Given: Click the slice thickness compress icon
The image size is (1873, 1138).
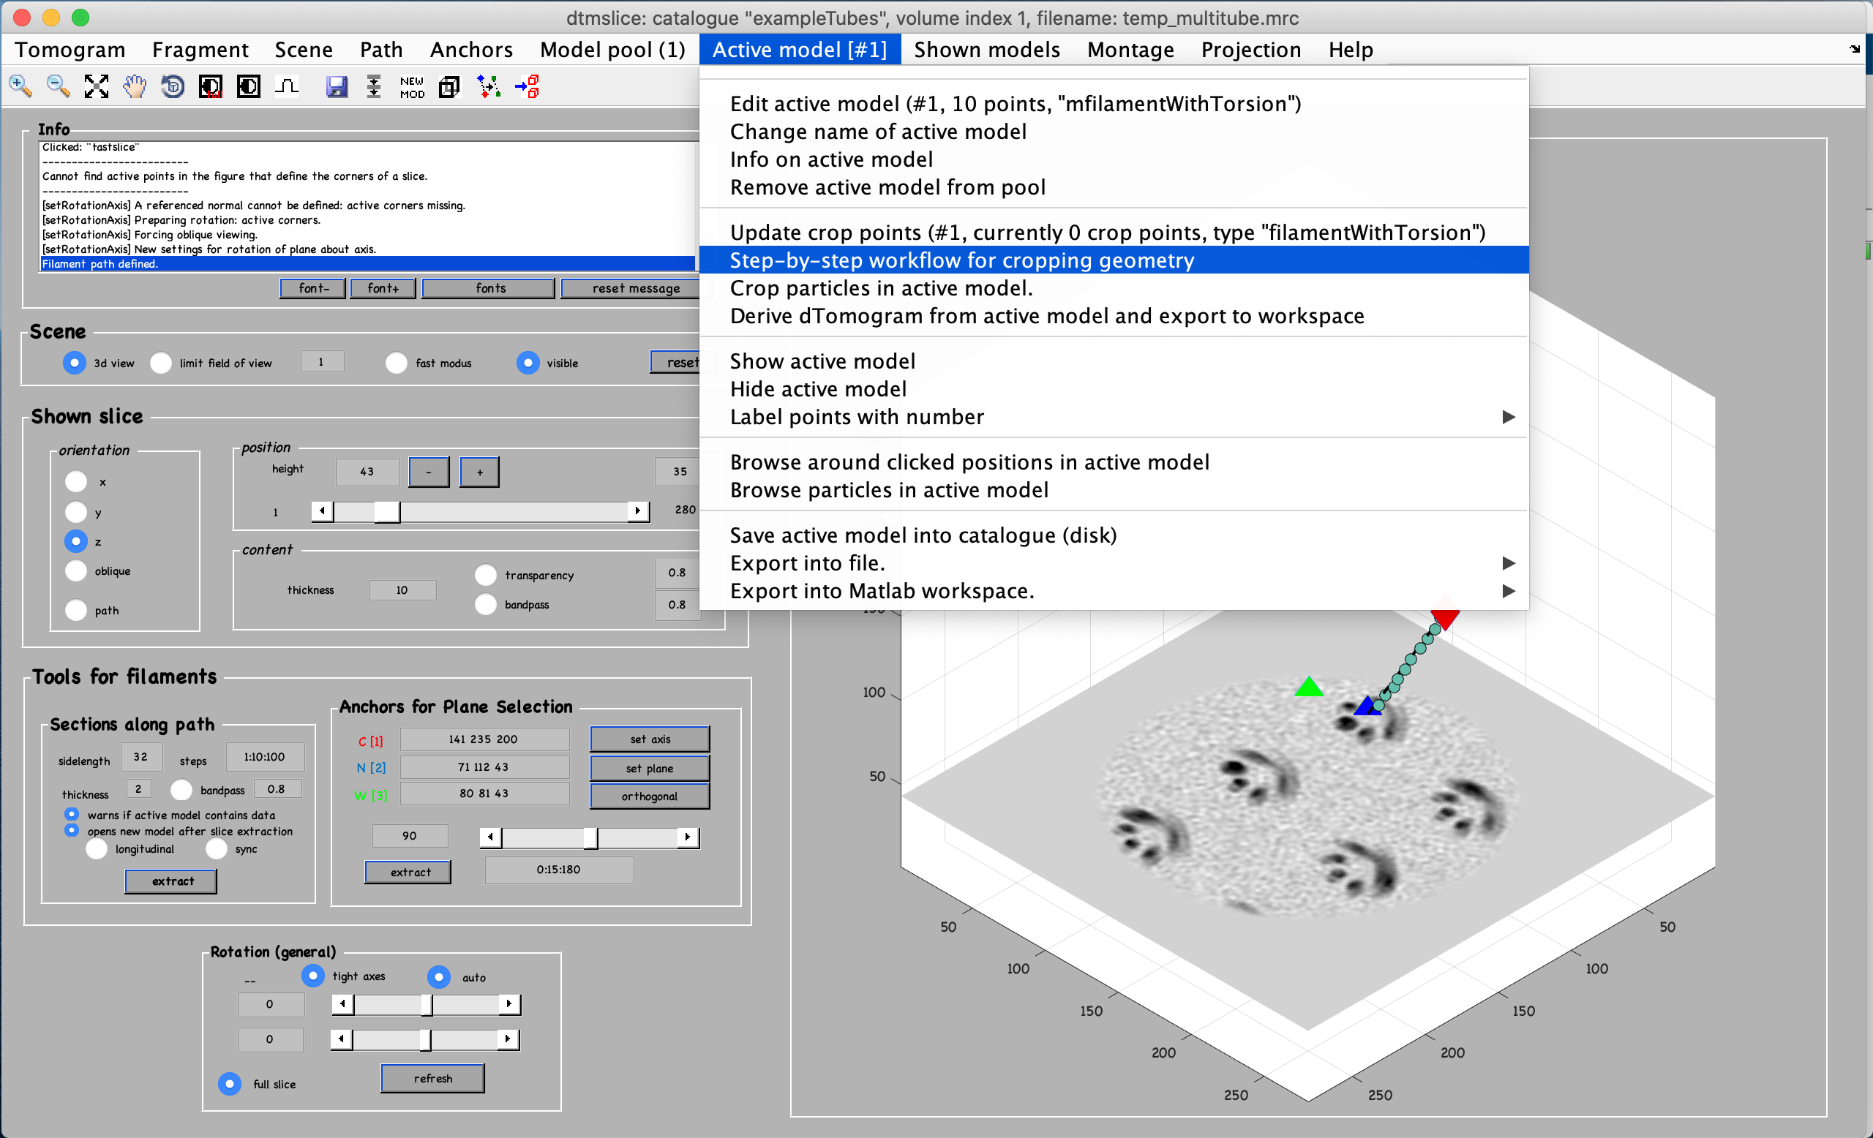Looking at the screenshot, I should 374,86.
